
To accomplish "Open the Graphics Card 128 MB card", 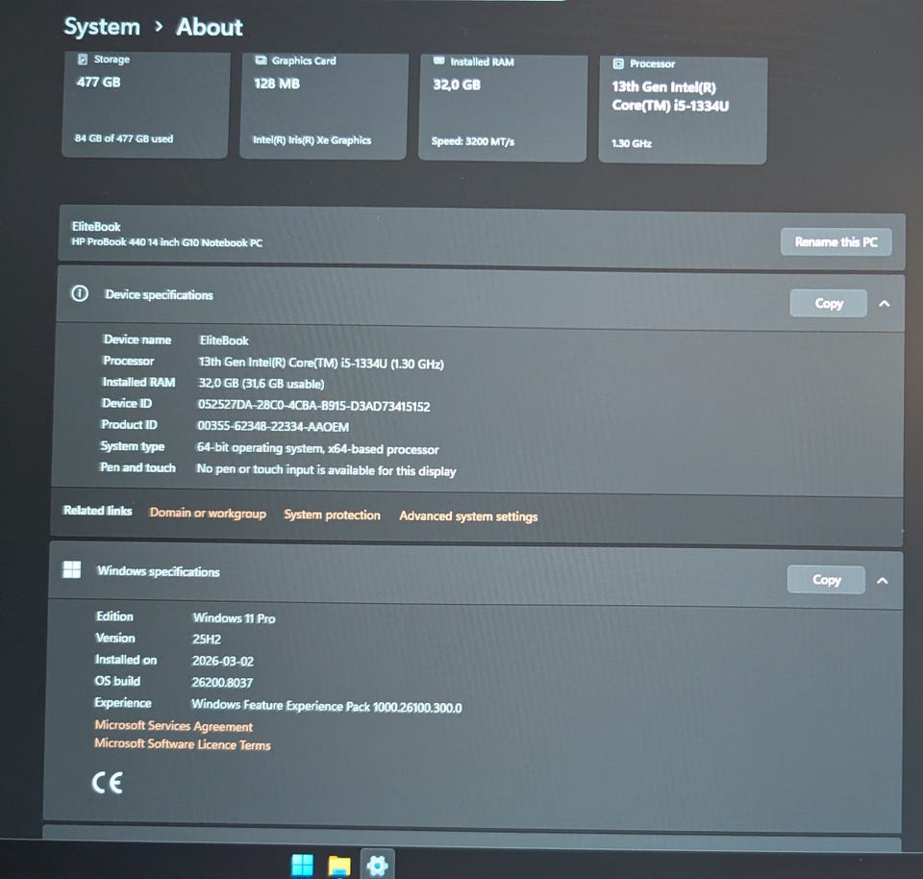I will (323, 106).
